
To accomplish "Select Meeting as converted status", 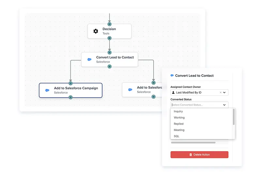I will tap(179, 130).
